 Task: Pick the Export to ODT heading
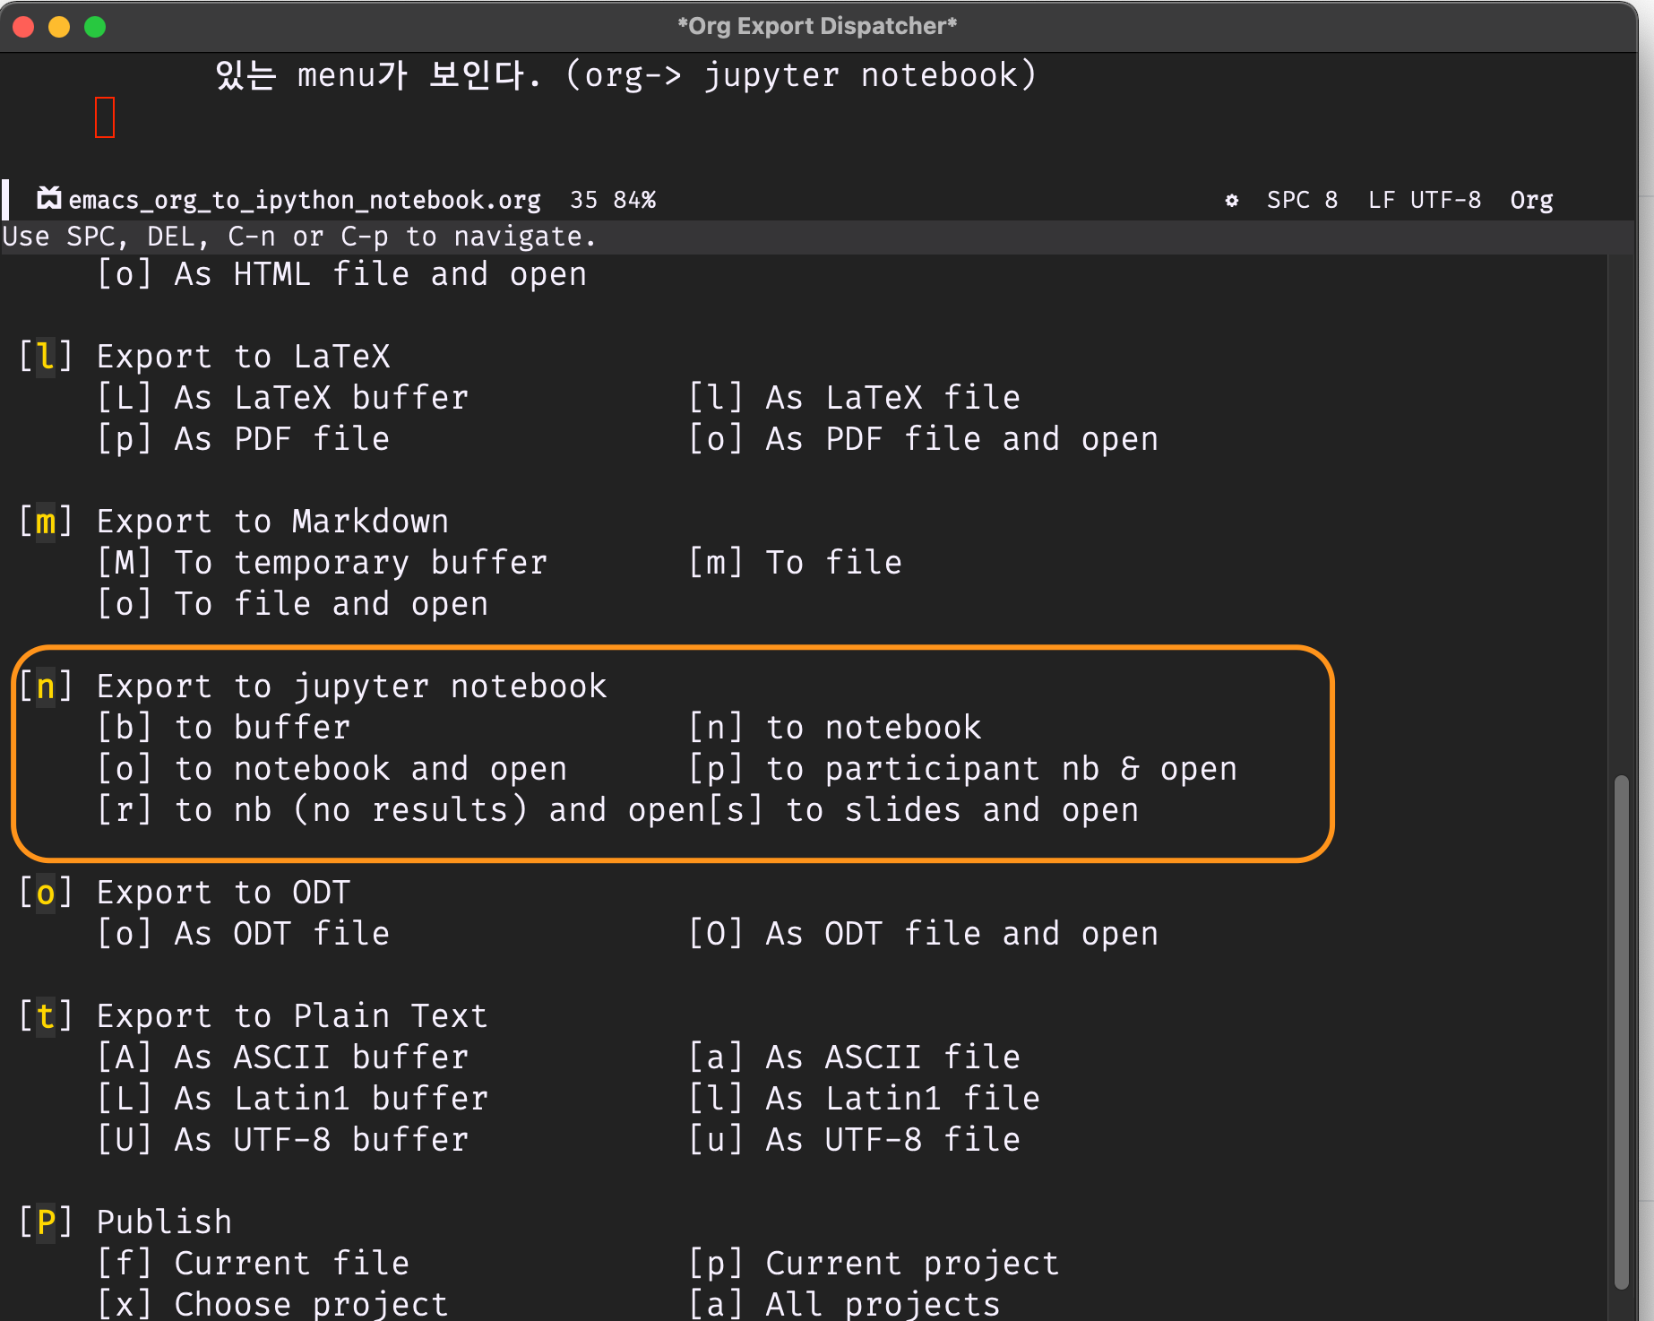pyautogui.click(x=222, y=893)
